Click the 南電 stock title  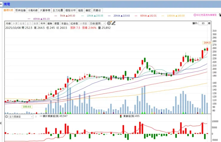pos(7,4)
